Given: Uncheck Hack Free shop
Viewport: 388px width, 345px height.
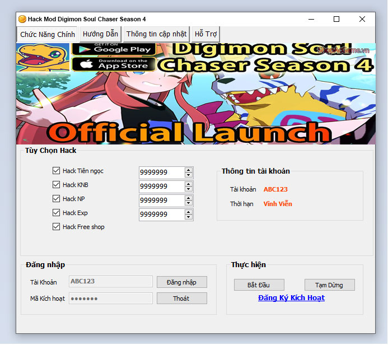Looking at the screenshot, I should tap(56, 227).
